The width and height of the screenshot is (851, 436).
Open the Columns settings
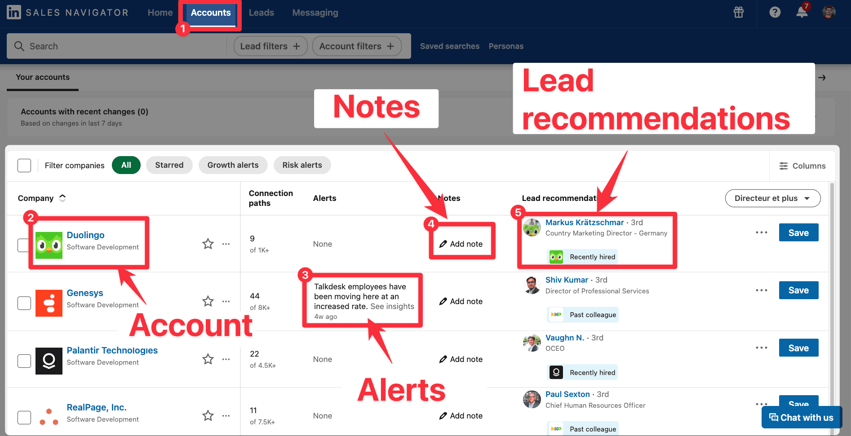(802, 166)
